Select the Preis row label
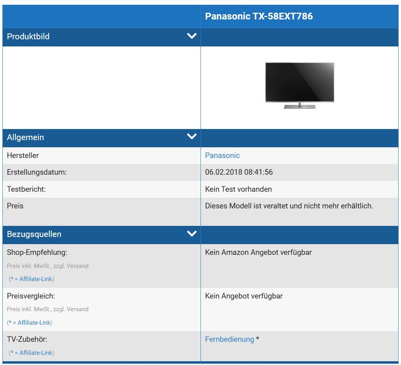This screenshot has width=401, height=366. [15, 206]
